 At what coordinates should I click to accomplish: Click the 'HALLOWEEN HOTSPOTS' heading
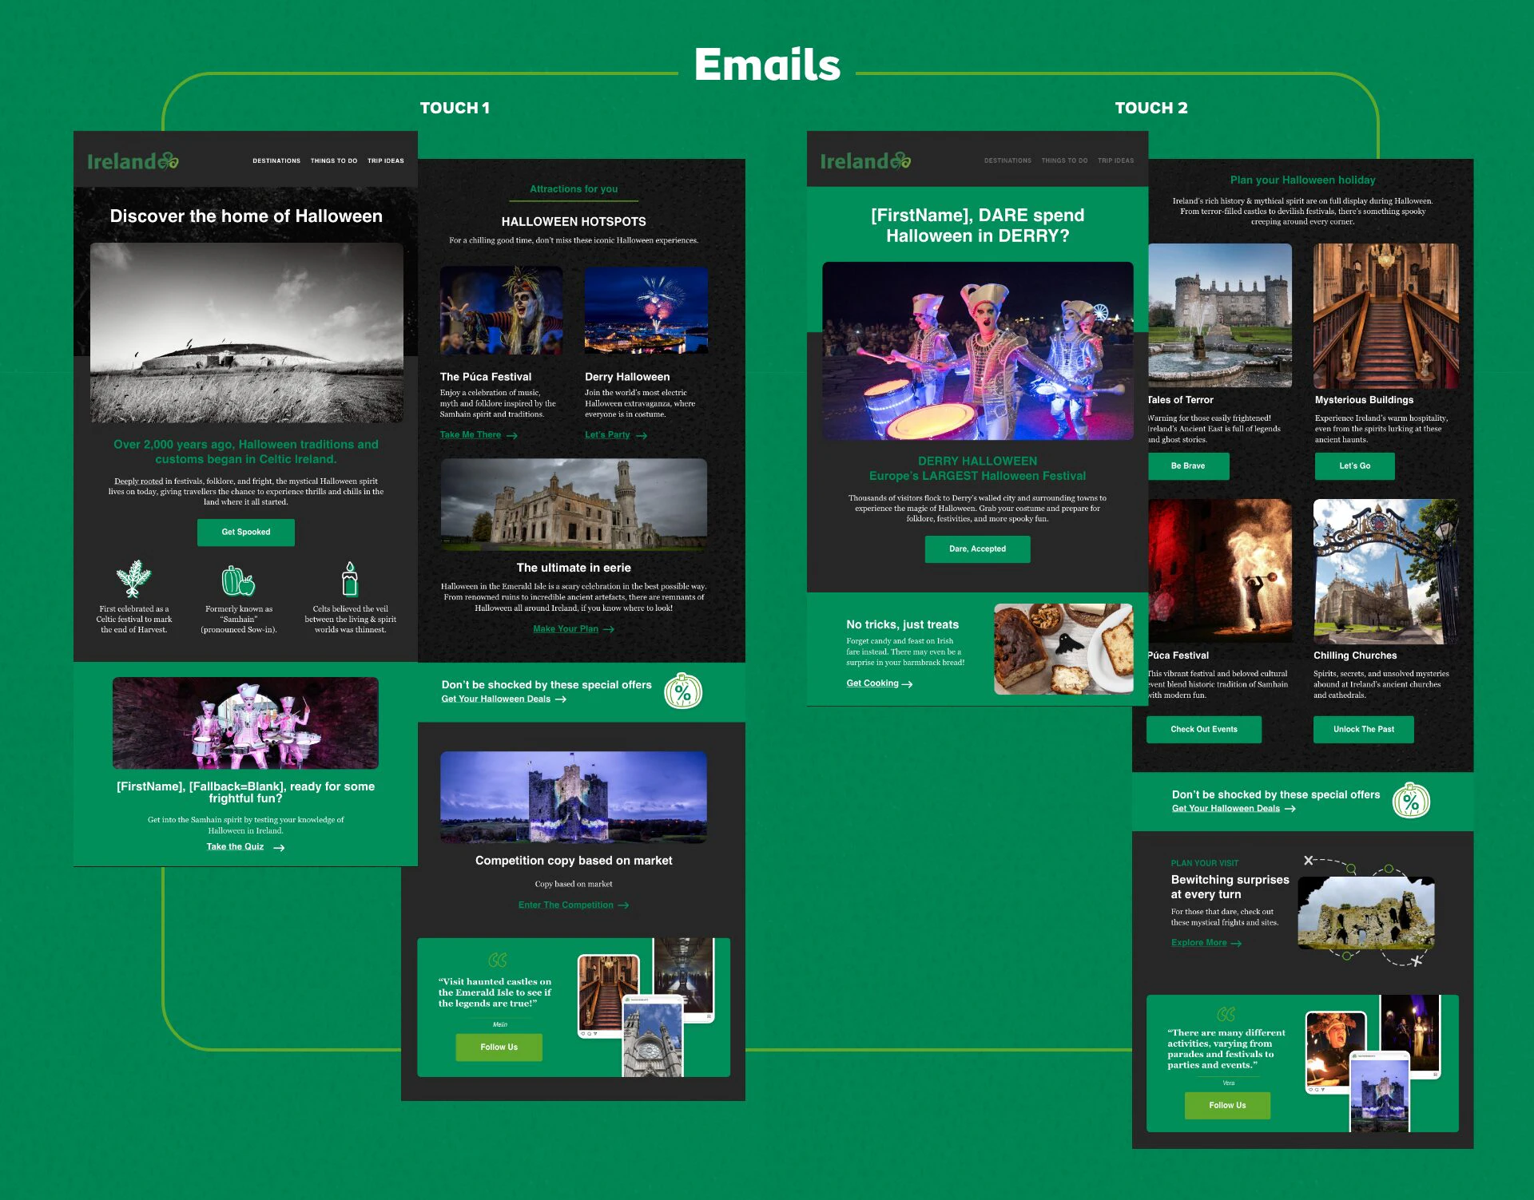click(x=574, y=222)
